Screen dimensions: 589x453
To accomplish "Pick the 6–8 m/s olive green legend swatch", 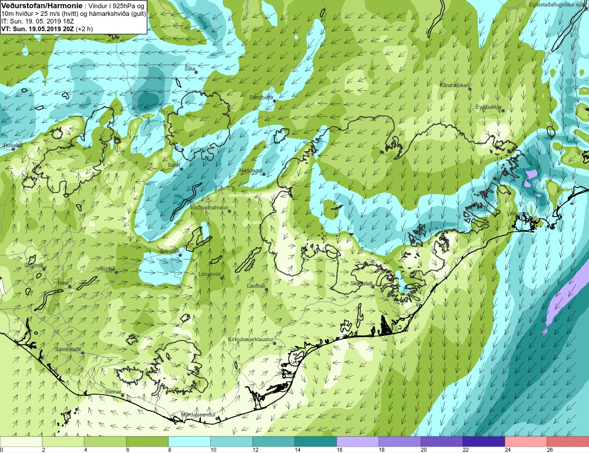I will click(x=147, y=441).
